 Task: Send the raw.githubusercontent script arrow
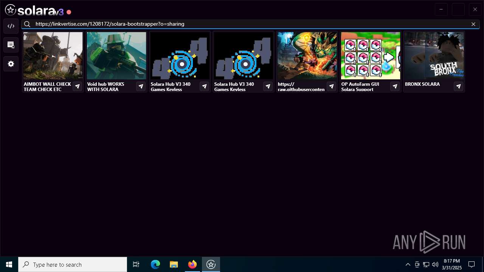(x=331, y=87)
